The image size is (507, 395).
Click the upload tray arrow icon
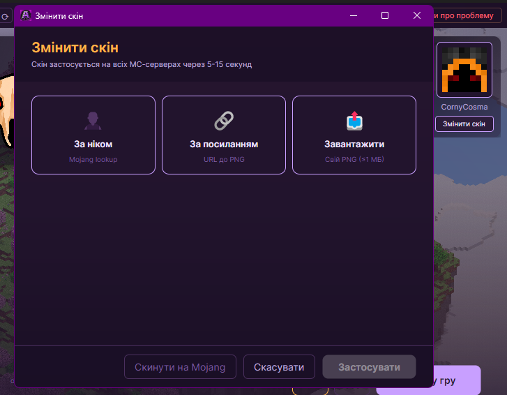354,121
